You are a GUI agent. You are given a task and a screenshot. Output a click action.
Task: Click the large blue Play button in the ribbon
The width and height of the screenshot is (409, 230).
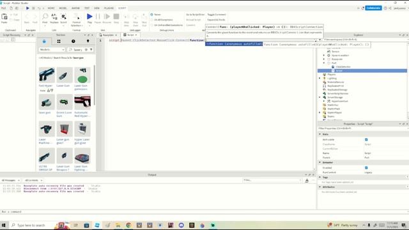[x=89, y=17]
